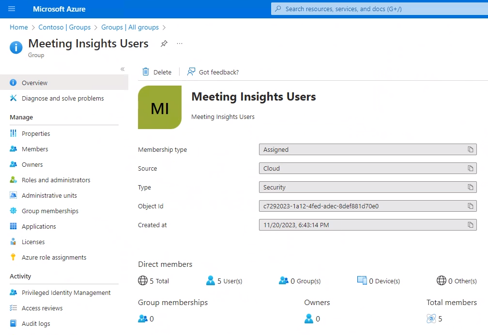488x335 pixels.
Task: Copy the Type field value
Action: click(x=470, y=188)
